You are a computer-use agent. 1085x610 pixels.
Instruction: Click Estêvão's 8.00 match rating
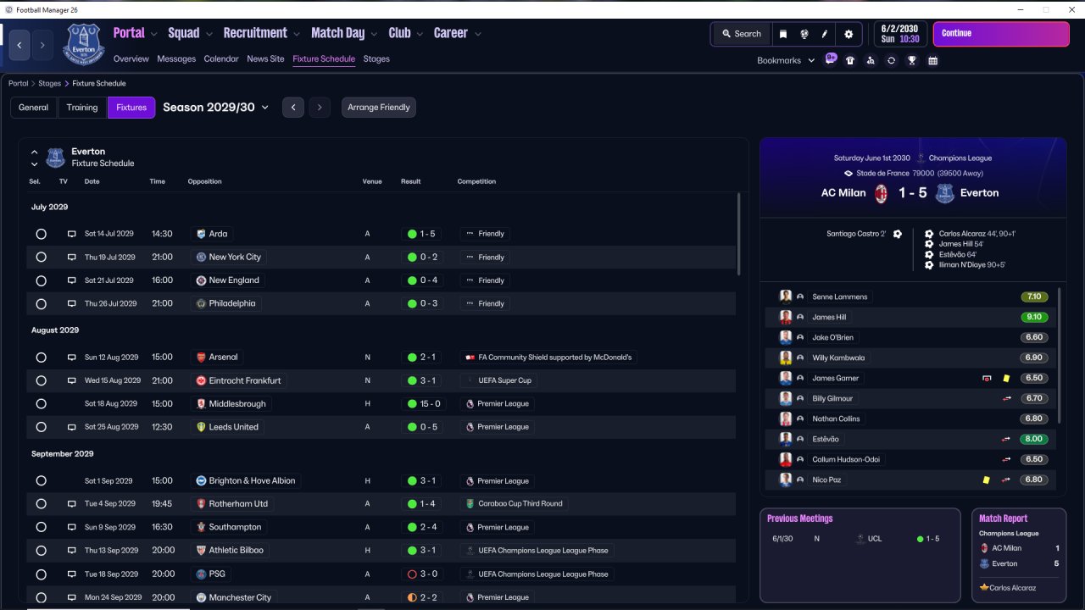click(1034, 439)
